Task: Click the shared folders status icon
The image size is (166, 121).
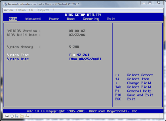Action: pyautogui.click(x=22, y=116)
